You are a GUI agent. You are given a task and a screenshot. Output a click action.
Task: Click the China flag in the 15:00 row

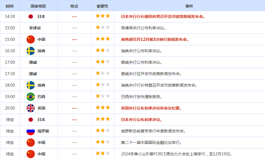[x=31, y=39]
